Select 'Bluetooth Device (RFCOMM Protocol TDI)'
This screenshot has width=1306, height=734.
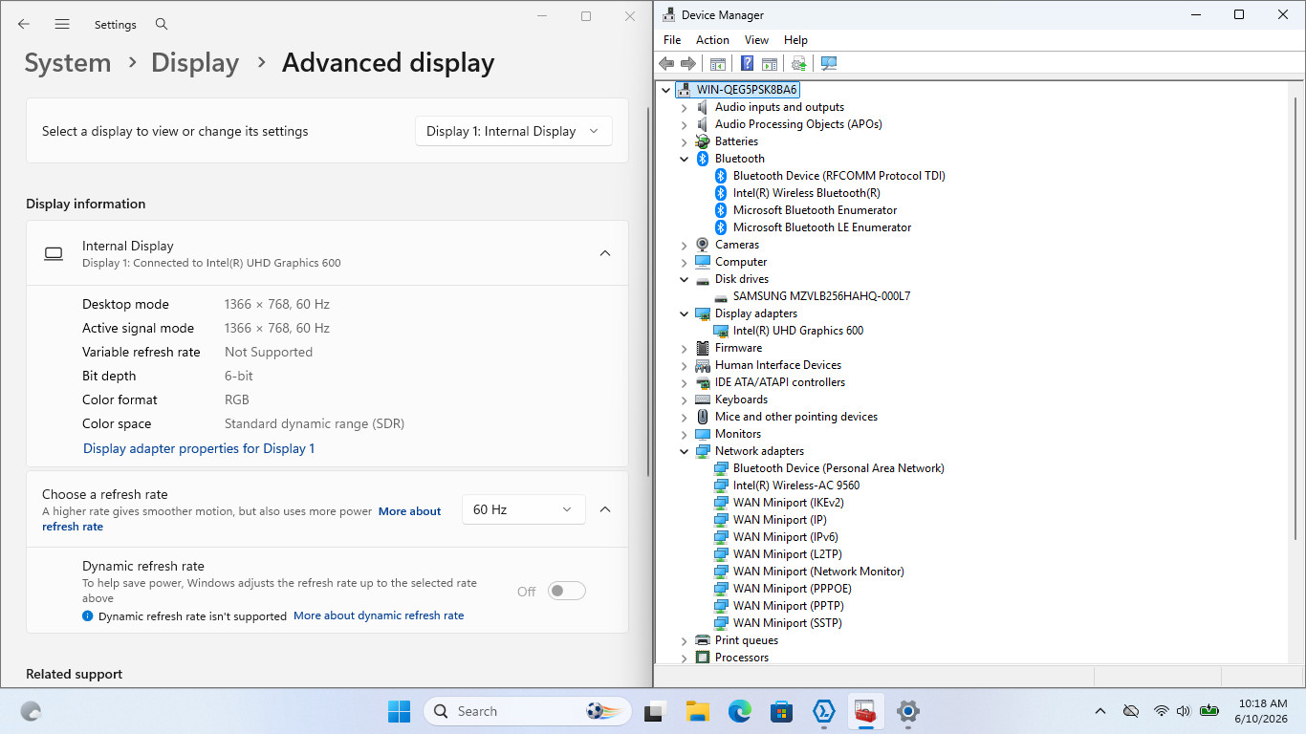pyautogui.click(x=838, y=176)
